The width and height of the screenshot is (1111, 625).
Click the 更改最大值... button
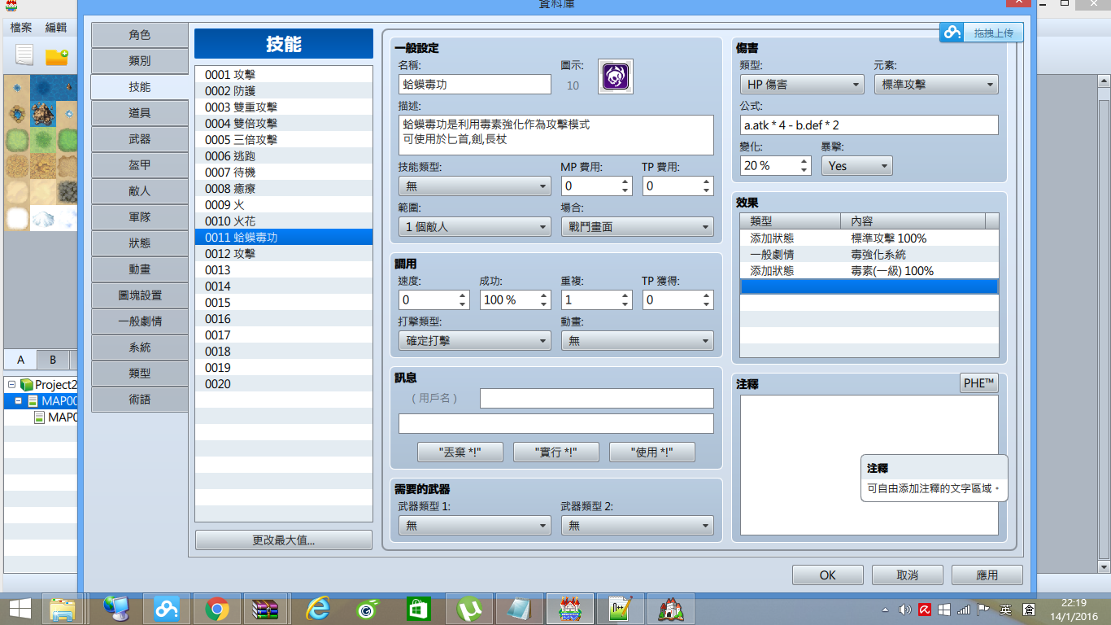(x=284, y=540)
